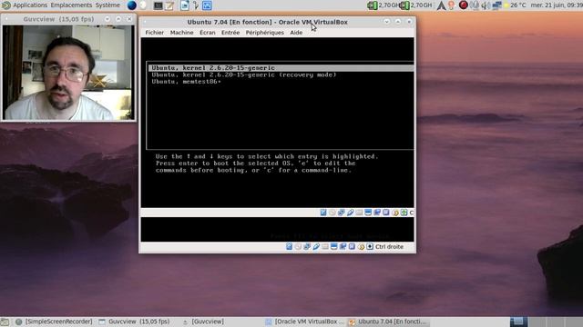583x327 pixels.
Task: Click keyboard capture indicator beside Ctrl droite
Action: (x=370, y=246)
